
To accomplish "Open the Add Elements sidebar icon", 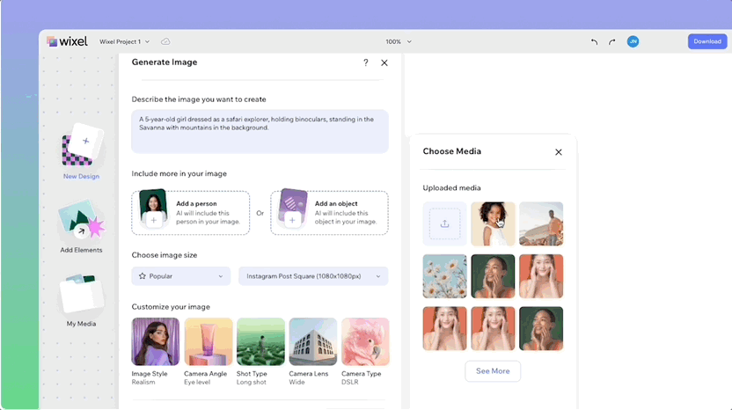I will [x=81, y=219].
